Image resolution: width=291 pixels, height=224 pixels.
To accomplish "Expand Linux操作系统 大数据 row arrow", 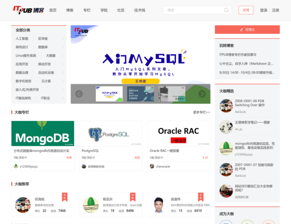I will click(63, 56).
